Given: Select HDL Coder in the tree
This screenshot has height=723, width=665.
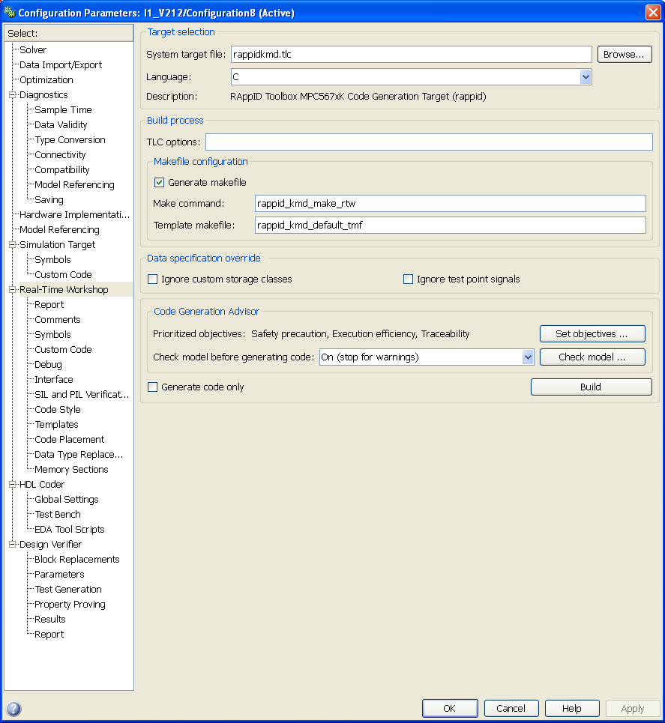Looking at the screenshot, I should coord(42,485).
